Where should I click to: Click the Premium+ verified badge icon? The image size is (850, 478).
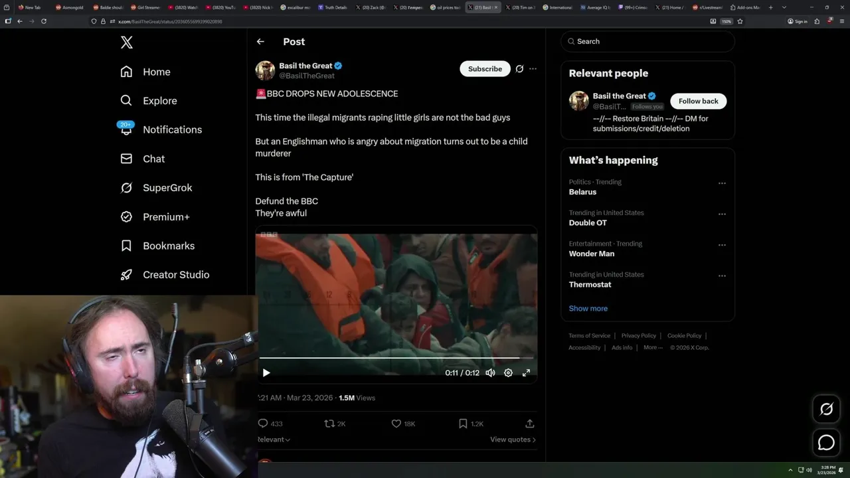(x=126, y=217)
